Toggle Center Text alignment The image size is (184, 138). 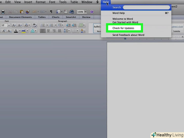click(48, 31)
